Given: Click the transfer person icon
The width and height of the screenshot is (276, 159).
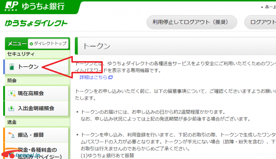Looking at the screenshot, I should click(12, 135).
